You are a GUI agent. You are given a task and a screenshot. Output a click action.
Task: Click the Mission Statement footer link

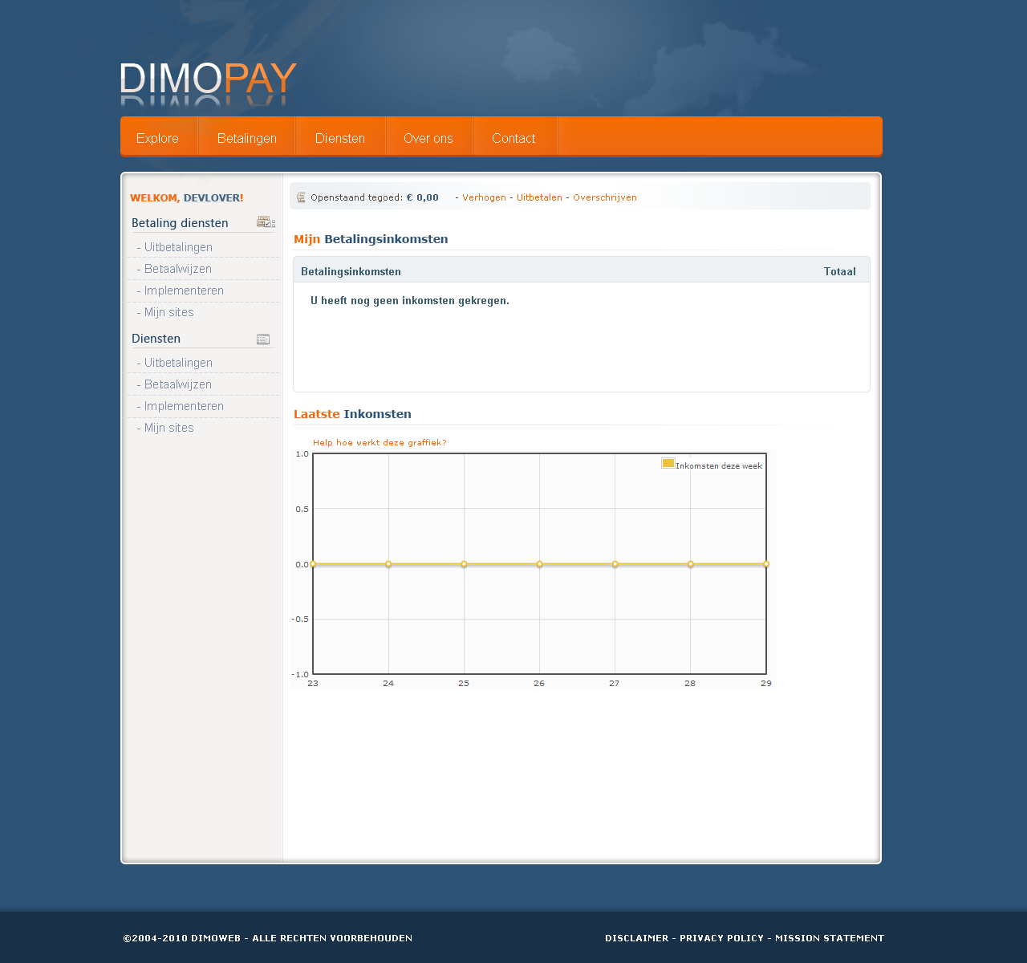(830, 938)
